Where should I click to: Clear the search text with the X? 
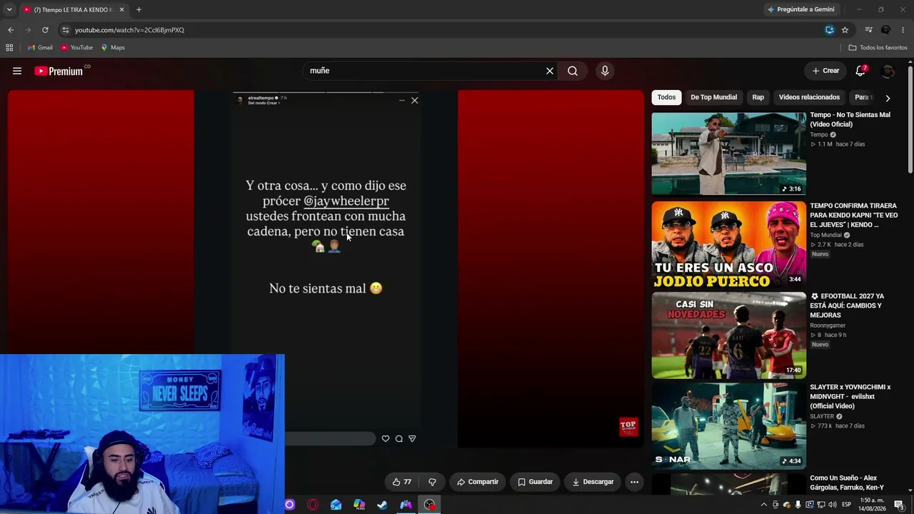[x=550, y=71]
